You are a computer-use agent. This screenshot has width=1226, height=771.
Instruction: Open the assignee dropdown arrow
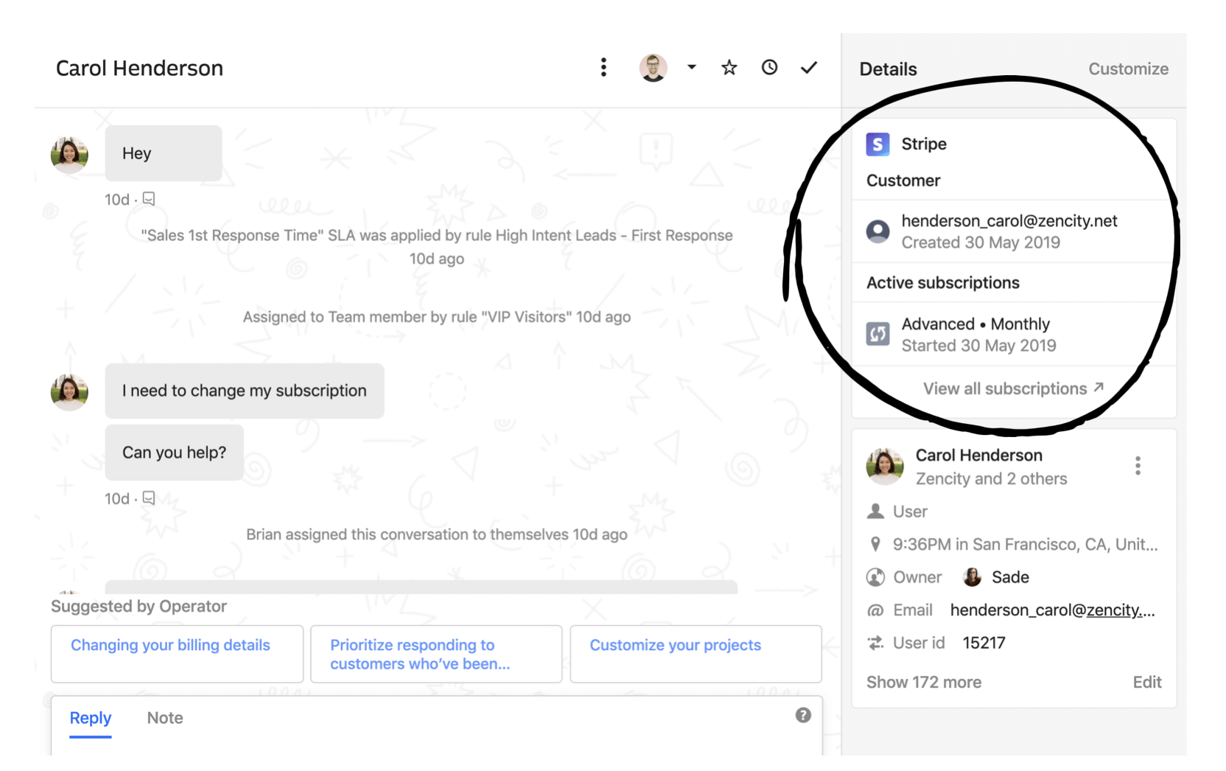tap(691, 67)
